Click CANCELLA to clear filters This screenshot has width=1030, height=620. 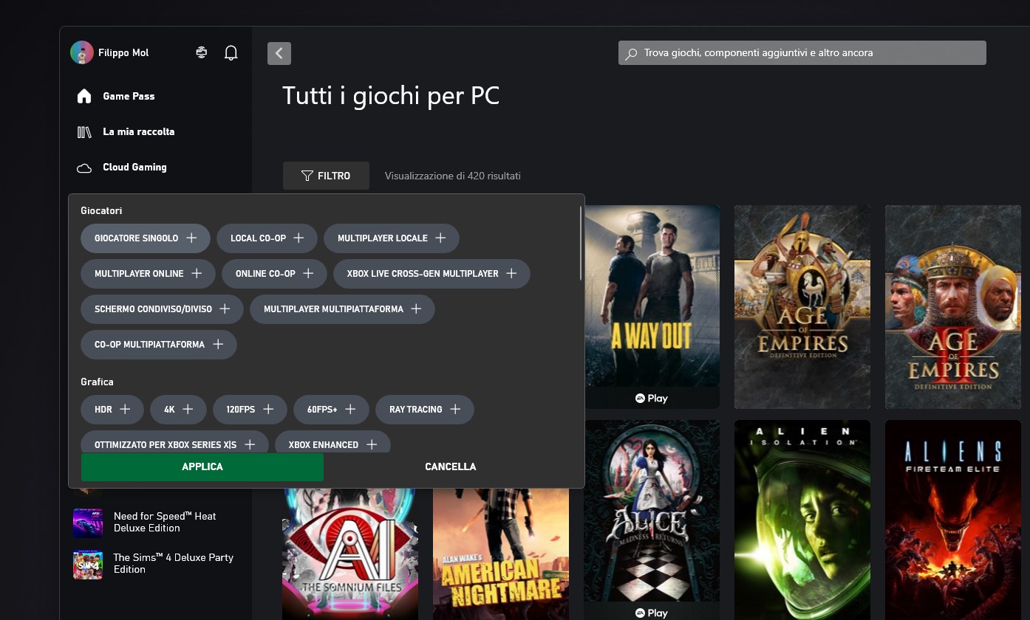pyautogui.click(x=451, y=467)
